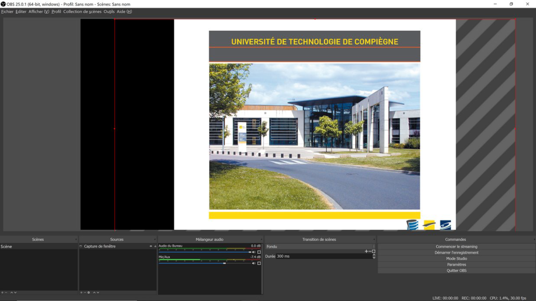Toggle lock on Capture de fenêtre source
Viewport: 536px width, 301px height.
click(155, 246)
